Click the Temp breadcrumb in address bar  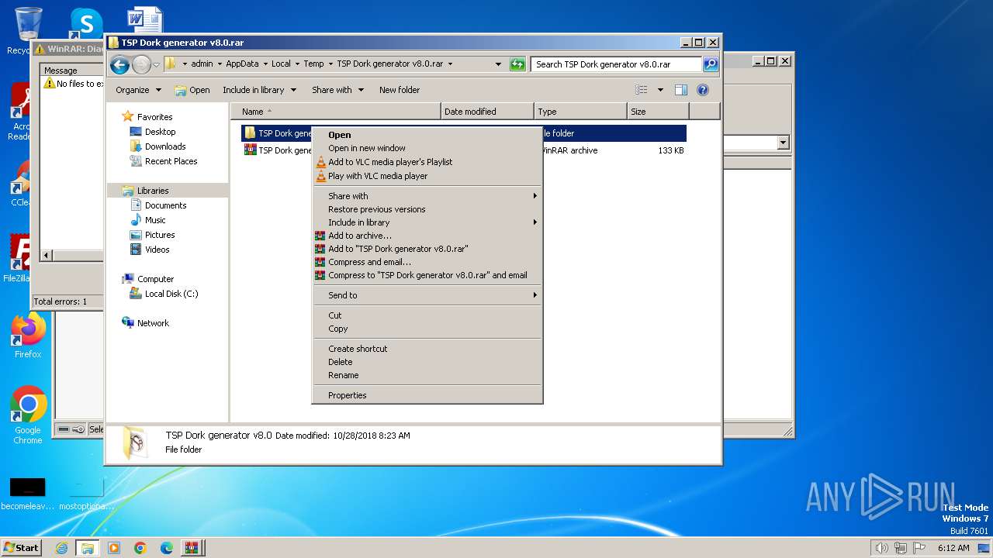click(x=313, y=64)
